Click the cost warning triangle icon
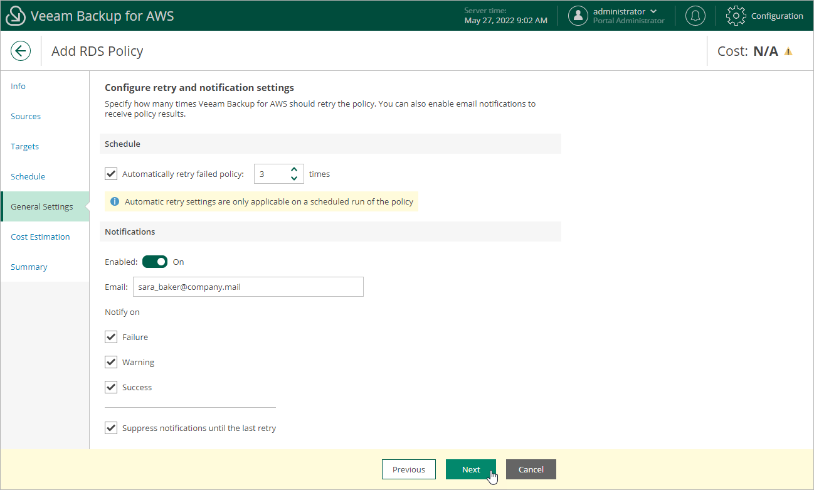The height and width of the screenshot is (490, 814). [789, 50]
